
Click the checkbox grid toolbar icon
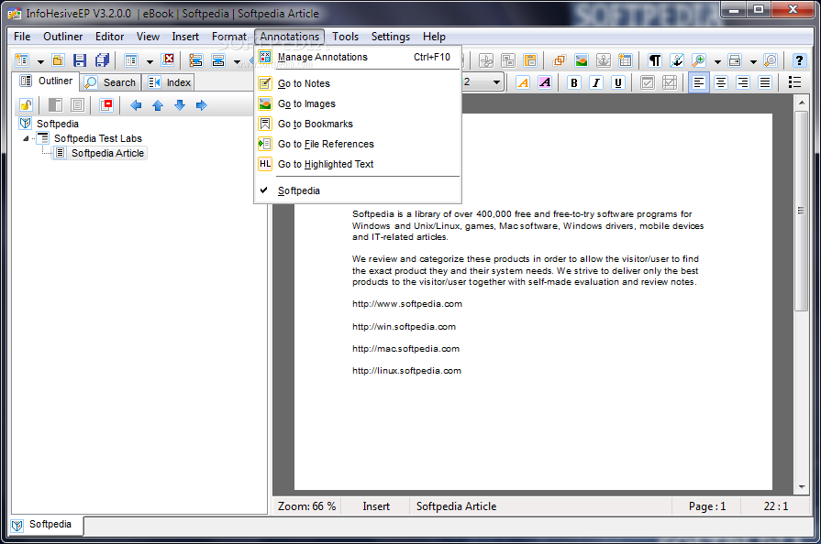tap(669, 82)
